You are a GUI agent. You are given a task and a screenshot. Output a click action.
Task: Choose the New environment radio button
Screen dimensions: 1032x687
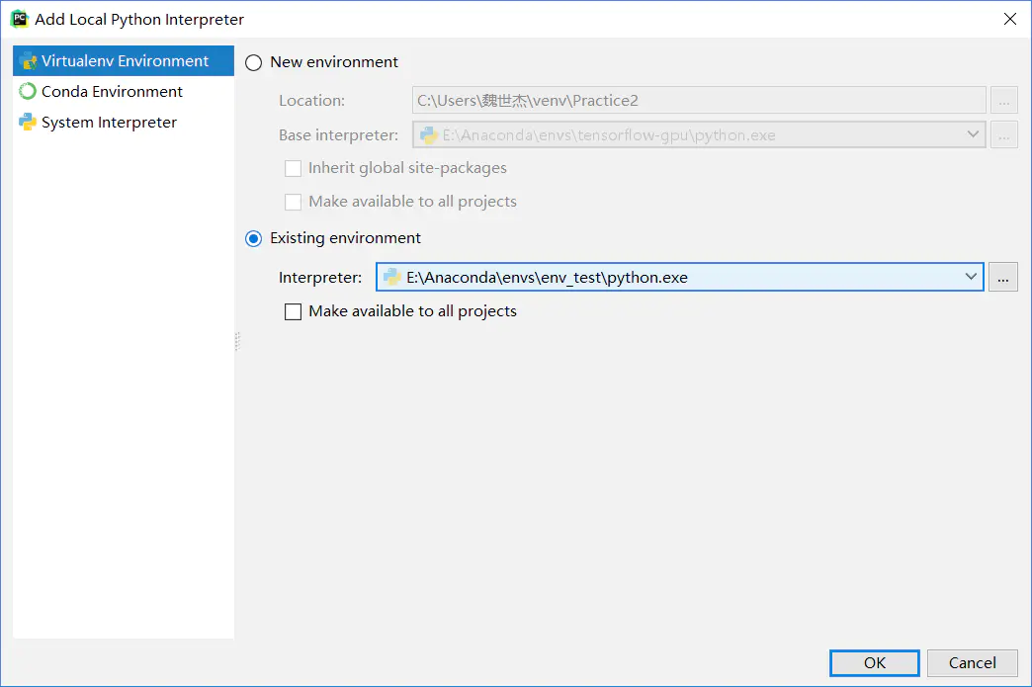(x=253, y=62)
